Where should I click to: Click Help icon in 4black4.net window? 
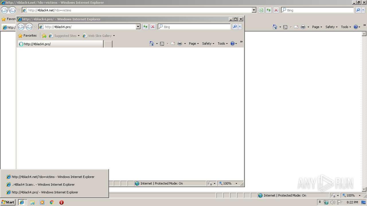coord(356,27)
